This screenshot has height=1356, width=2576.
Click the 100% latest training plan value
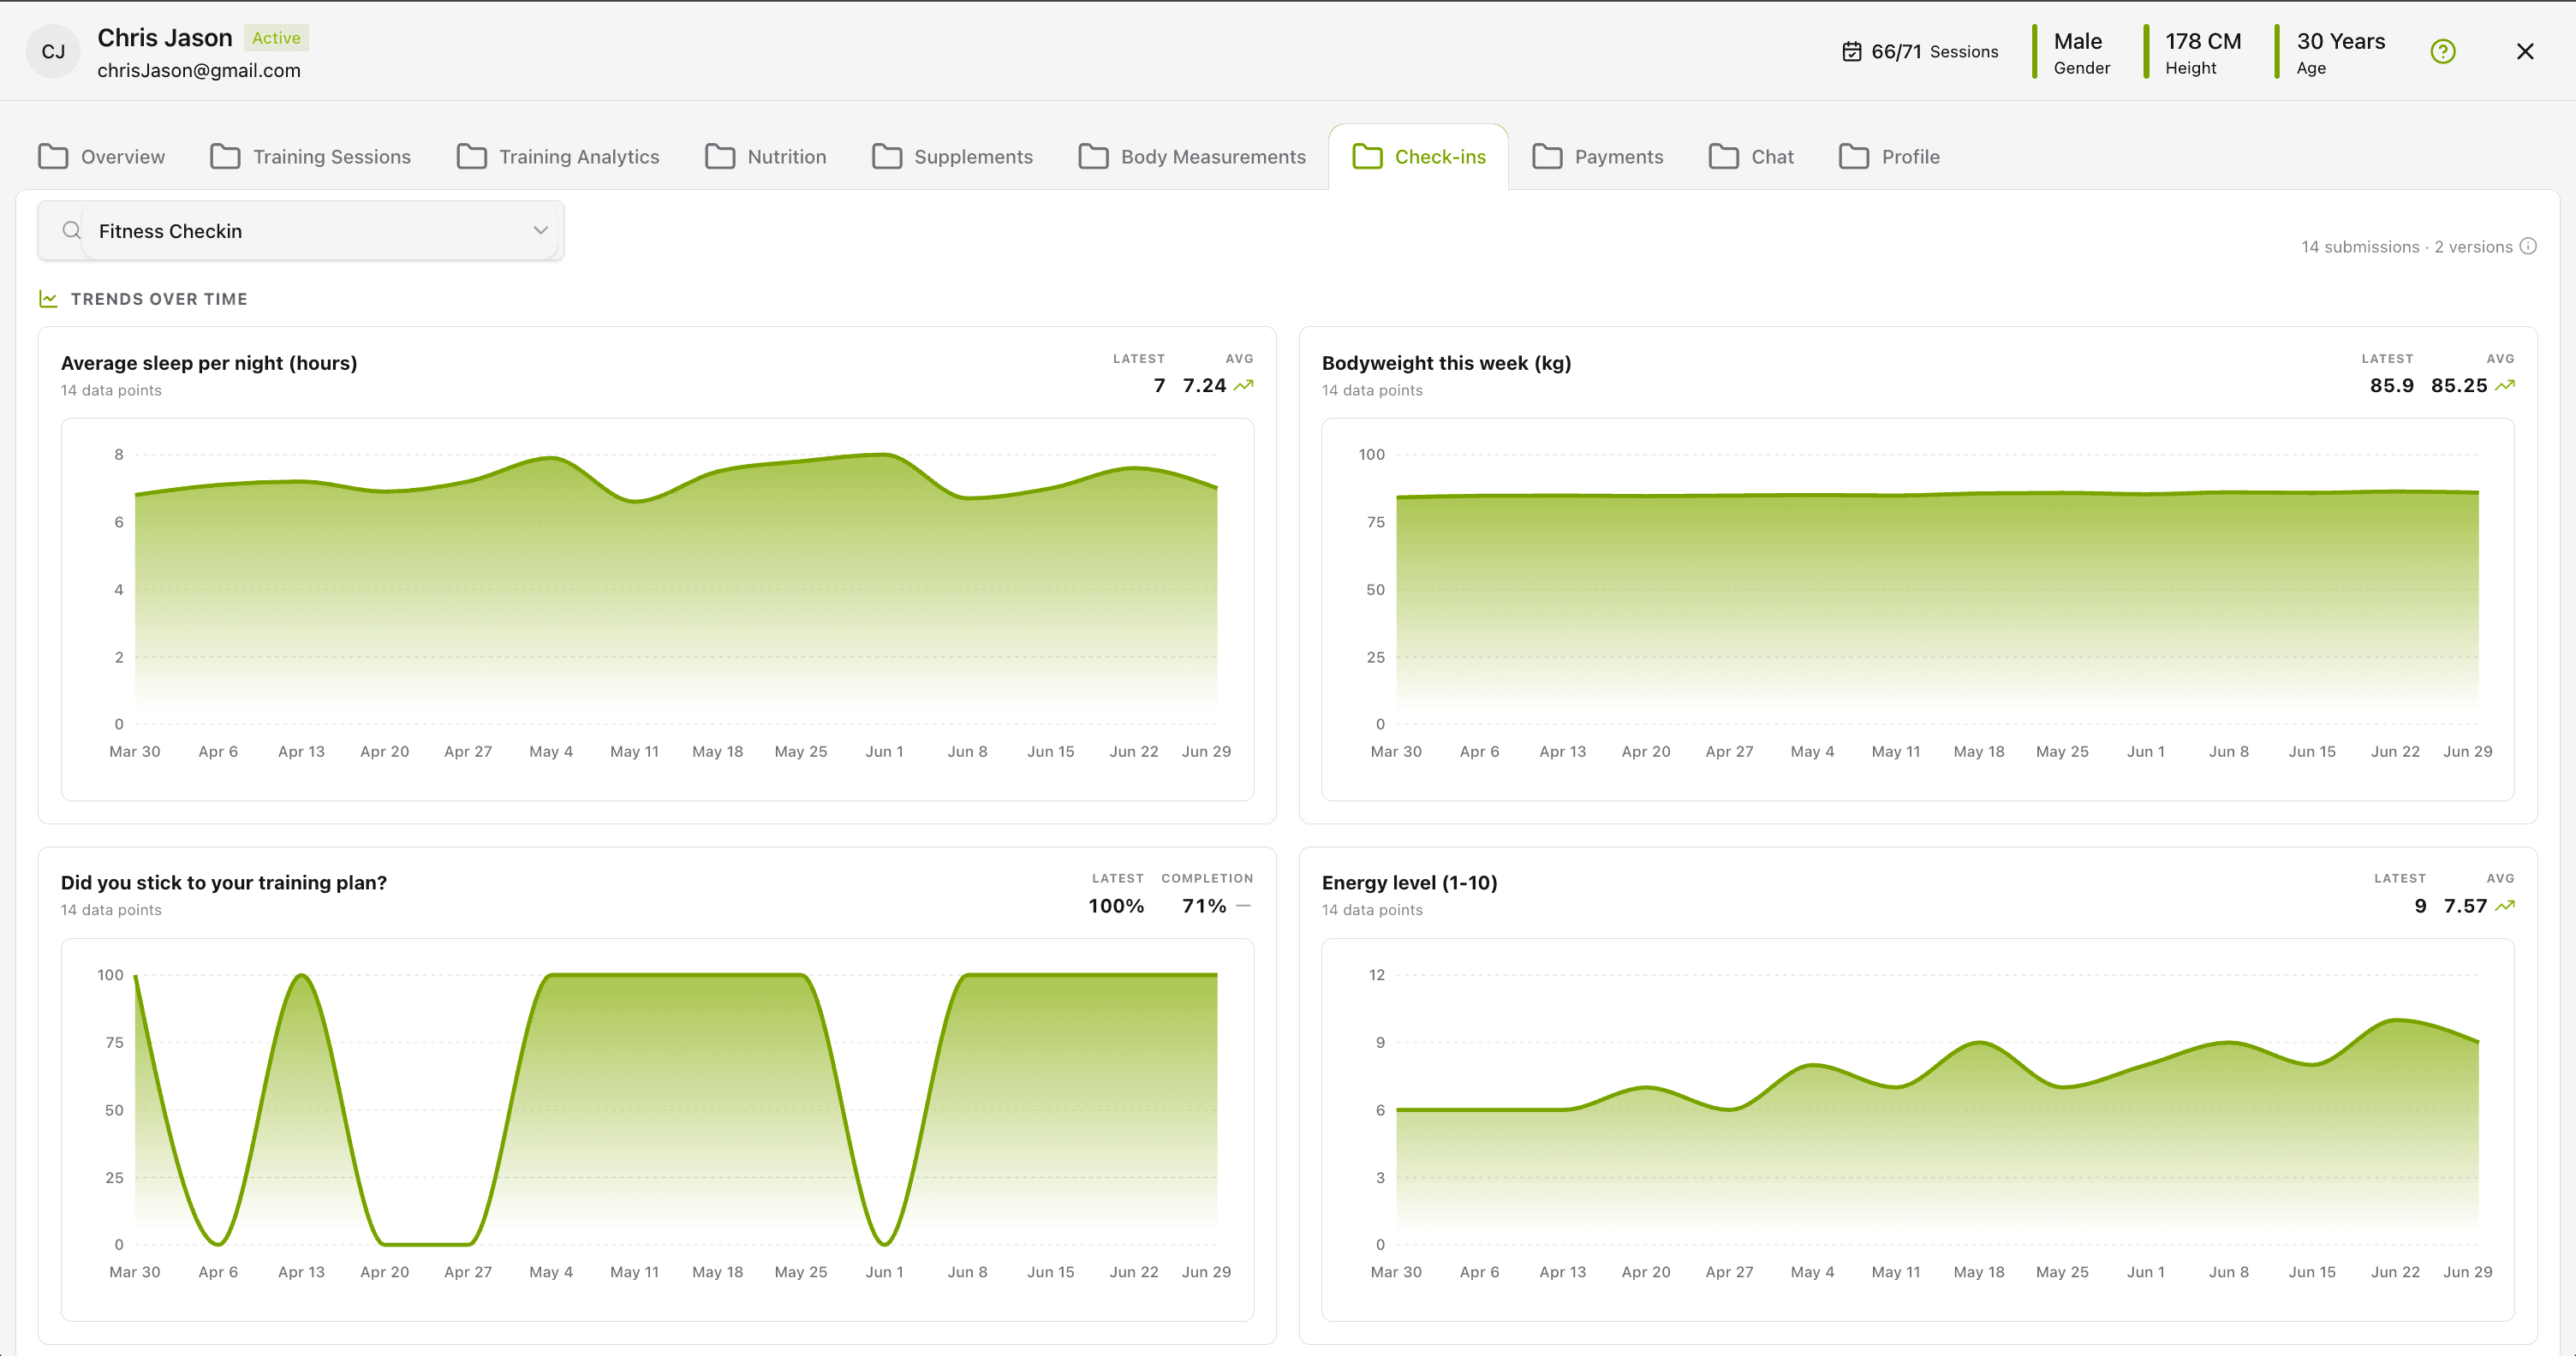(1116, 907)
